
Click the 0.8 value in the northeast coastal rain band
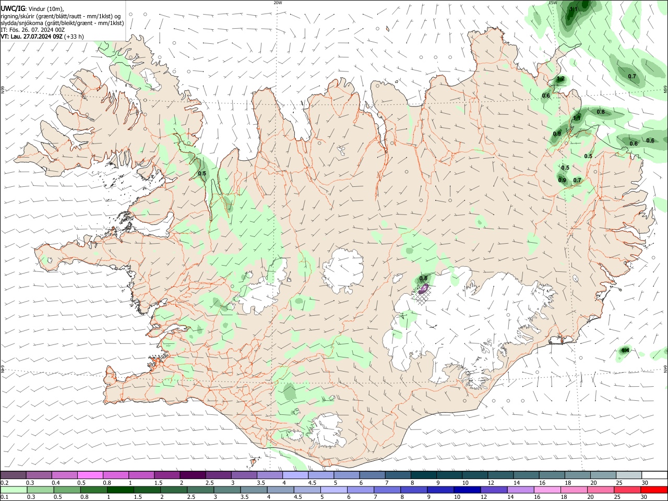(x=601, y=112)
